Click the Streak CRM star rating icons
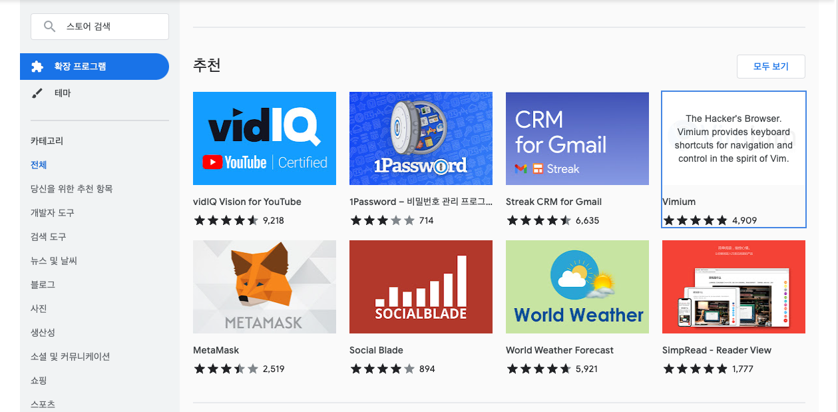 (539, 220)
